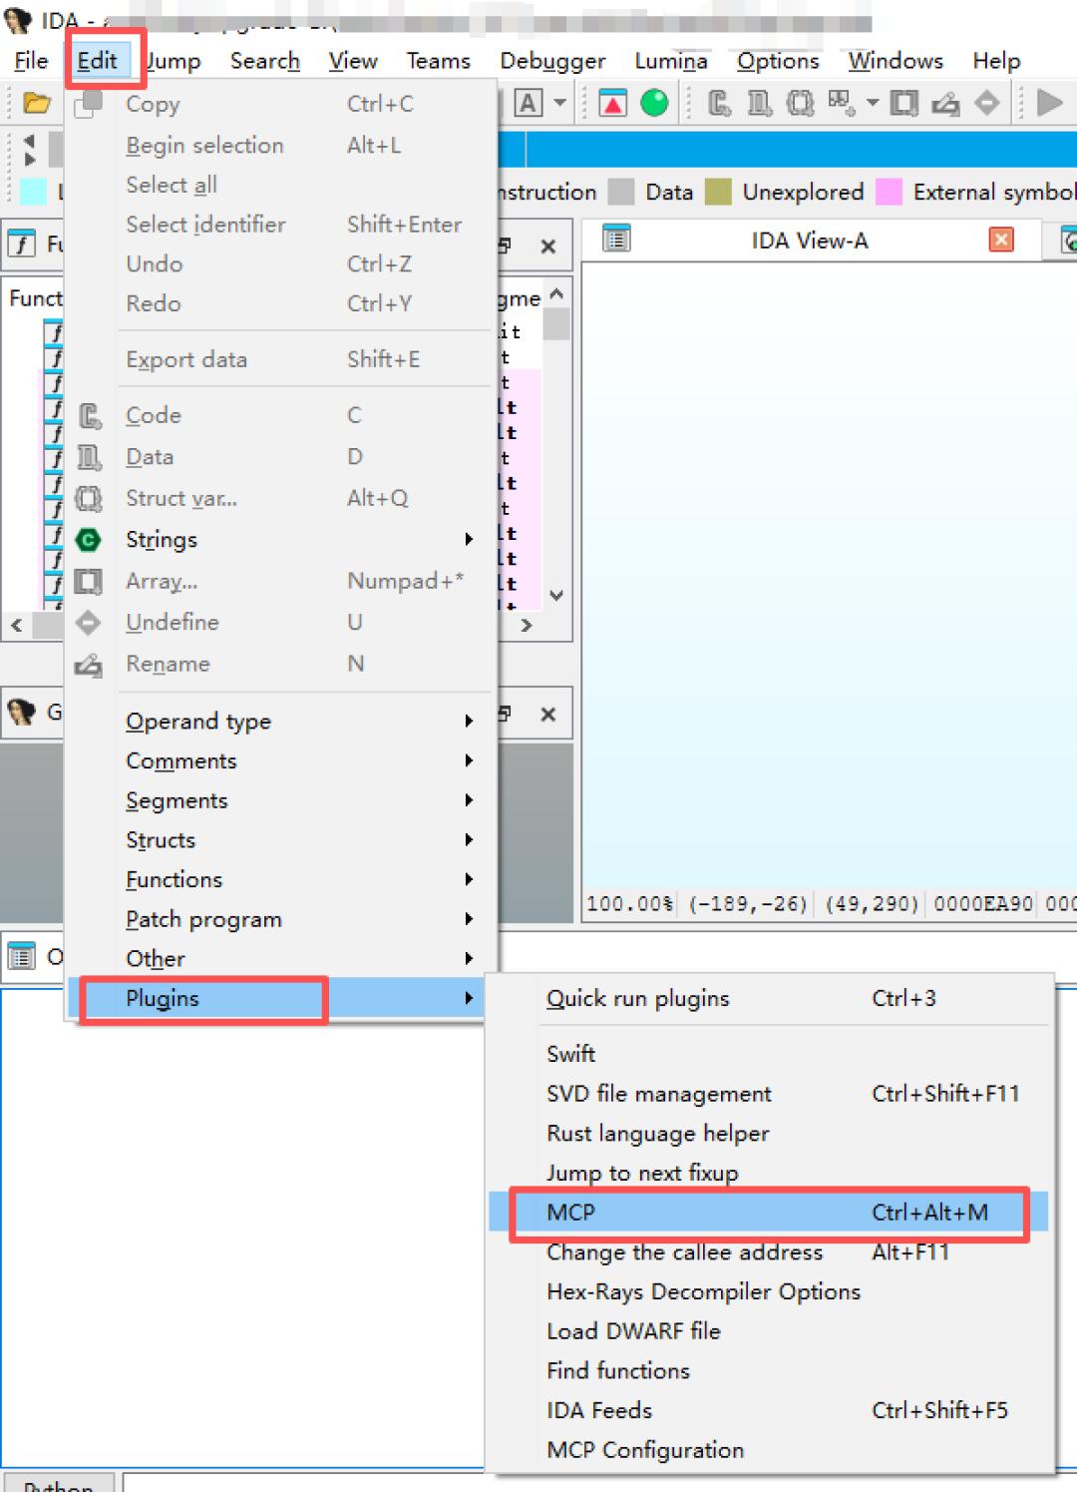Click the Code conversion toolbar icon
This screenshot has height=1492, width=1077.
click(x=719, y=103)
